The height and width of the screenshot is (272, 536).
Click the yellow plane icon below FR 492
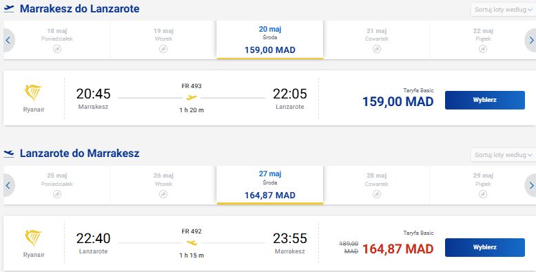(x=192, y=243)
